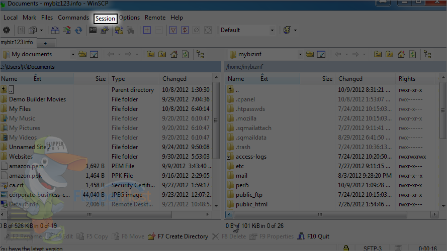Viewport: 447px width, 251px height.
Task: Open the Remote menu
Action: [155, 18]
